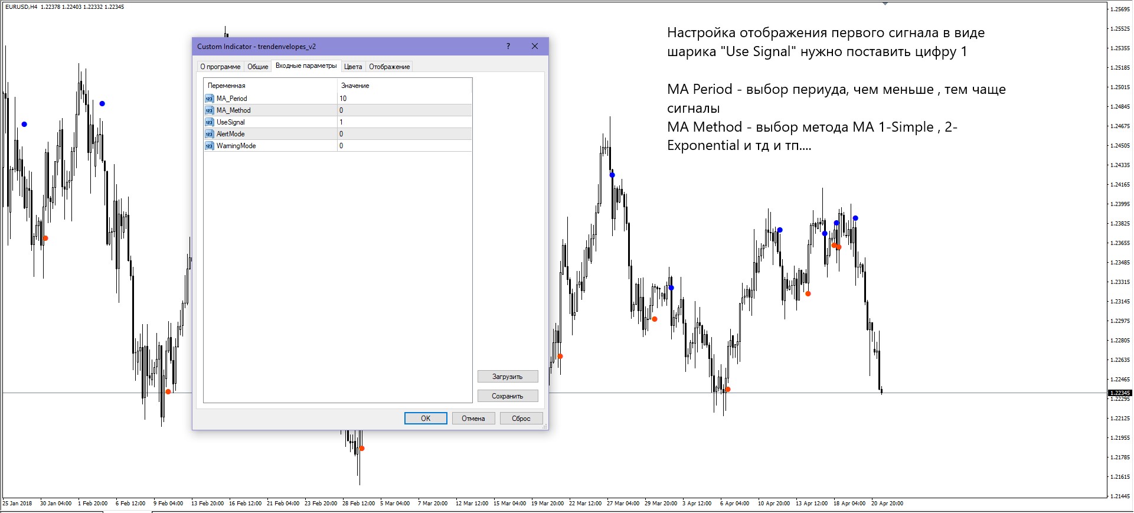The height and width of the screenshot is (513, 1134).
Task: Confirm with the OK button
Action: point(426,419)
